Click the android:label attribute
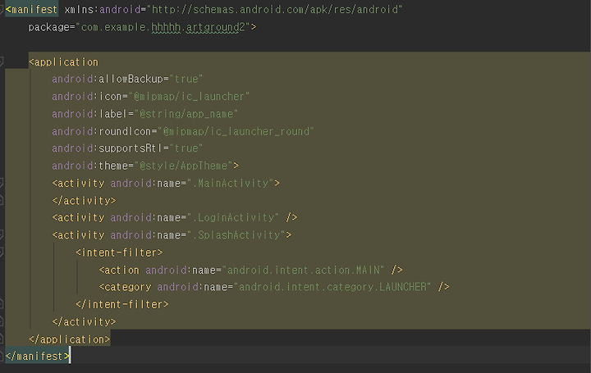591x373 pixels. 89,114
